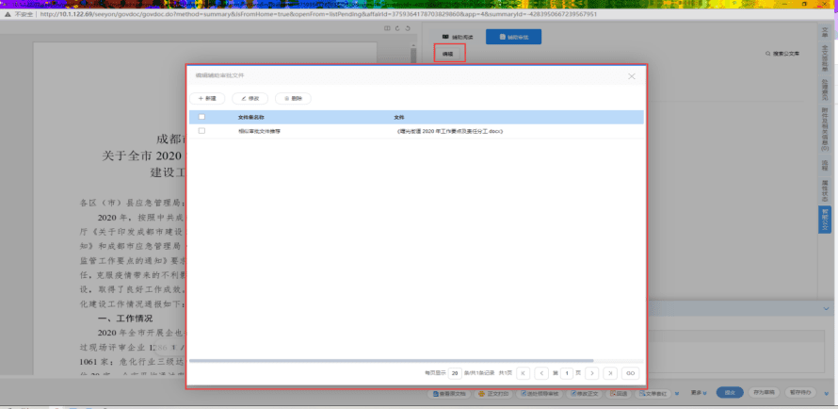Click the GO pagination button
This screenshot has height=409, width=838.
(630, 373)
